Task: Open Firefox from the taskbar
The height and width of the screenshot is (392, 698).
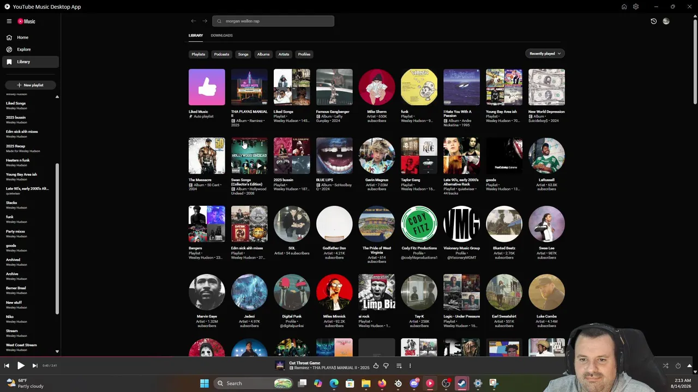Action: (x=382, y=383)
